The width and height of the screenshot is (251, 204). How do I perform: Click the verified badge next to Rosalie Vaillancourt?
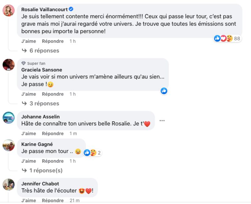71,9
